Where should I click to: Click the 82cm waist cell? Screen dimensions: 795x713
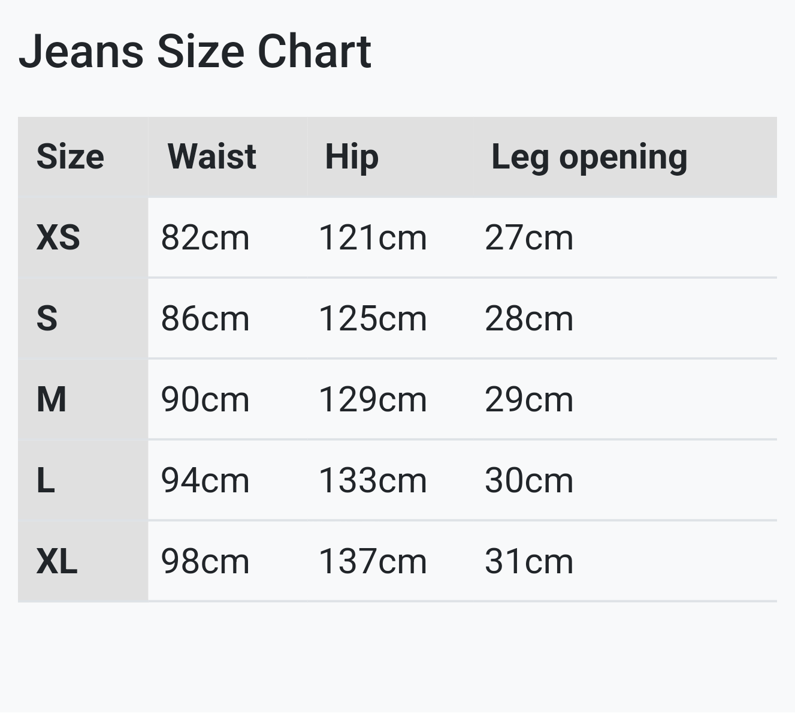205,237
